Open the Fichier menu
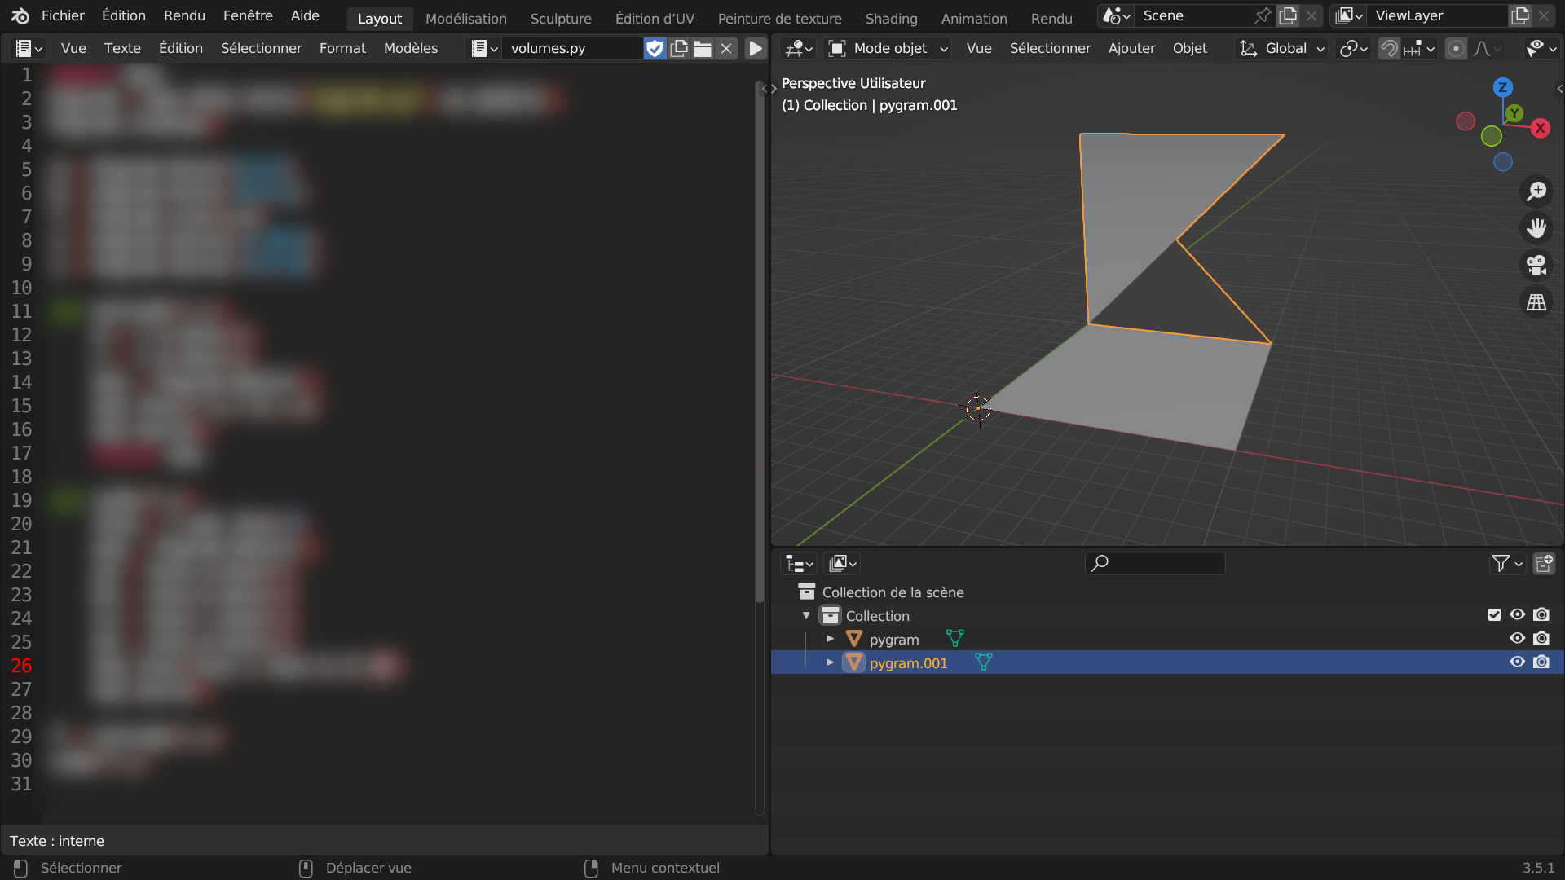 pyautogui.click(x=63, y=15)
